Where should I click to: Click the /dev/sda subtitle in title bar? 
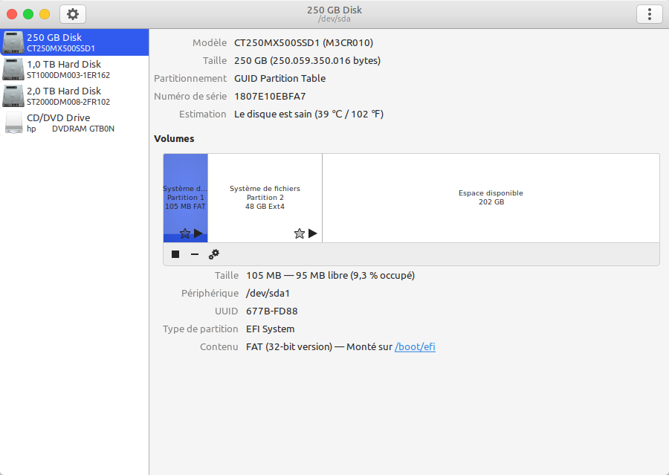click(x=334, y=19)
